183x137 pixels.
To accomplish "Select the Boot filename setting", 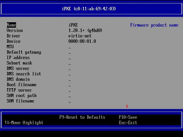I will 22,85.
